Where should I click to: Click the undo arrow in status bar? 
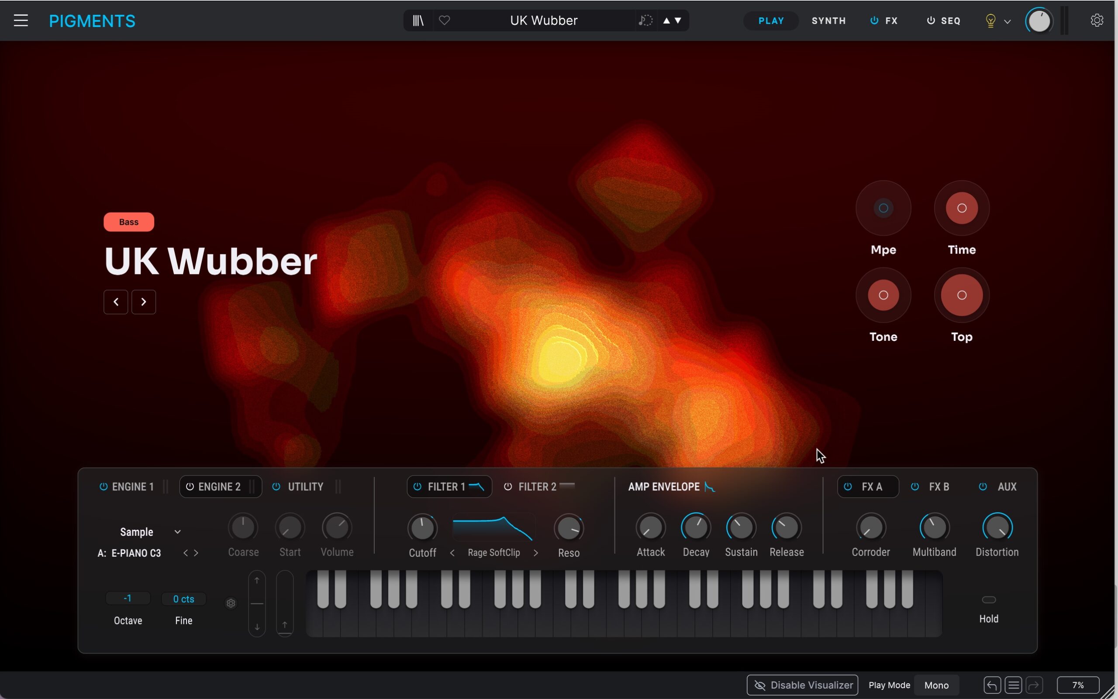(x=992, y=685)
